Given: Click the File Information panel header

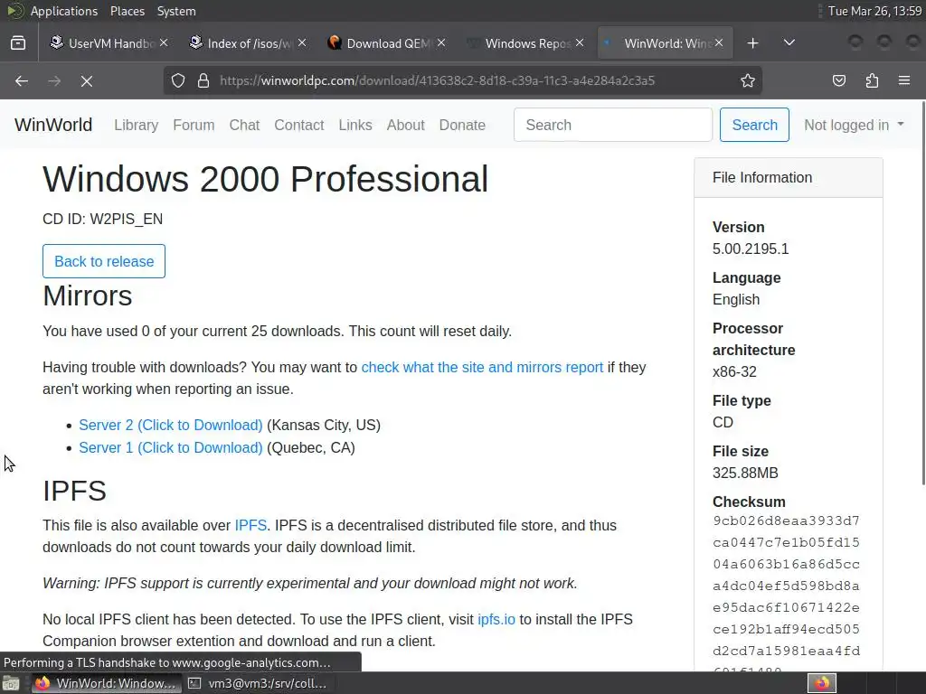Looking at the screenshot, I should [789, 178].
